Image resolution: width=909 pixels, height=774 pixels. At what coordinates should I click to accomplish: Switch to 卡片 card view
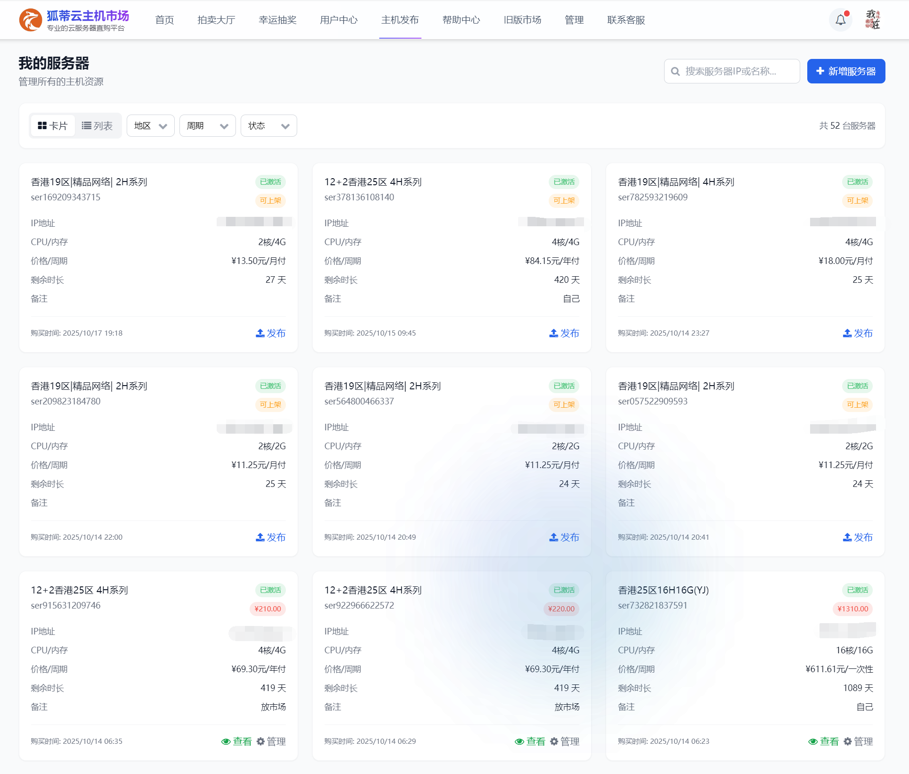click(53, 126)
